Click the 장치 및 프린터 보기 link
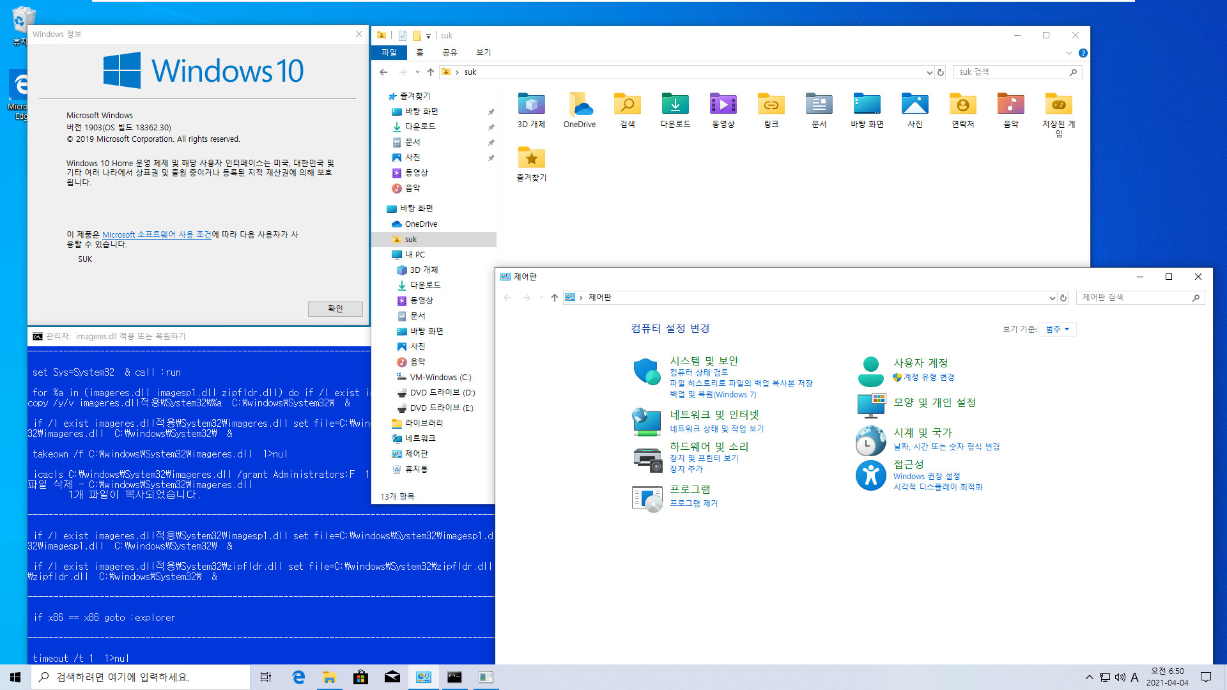Viewport: 1227px width, 690px height. 704,458
